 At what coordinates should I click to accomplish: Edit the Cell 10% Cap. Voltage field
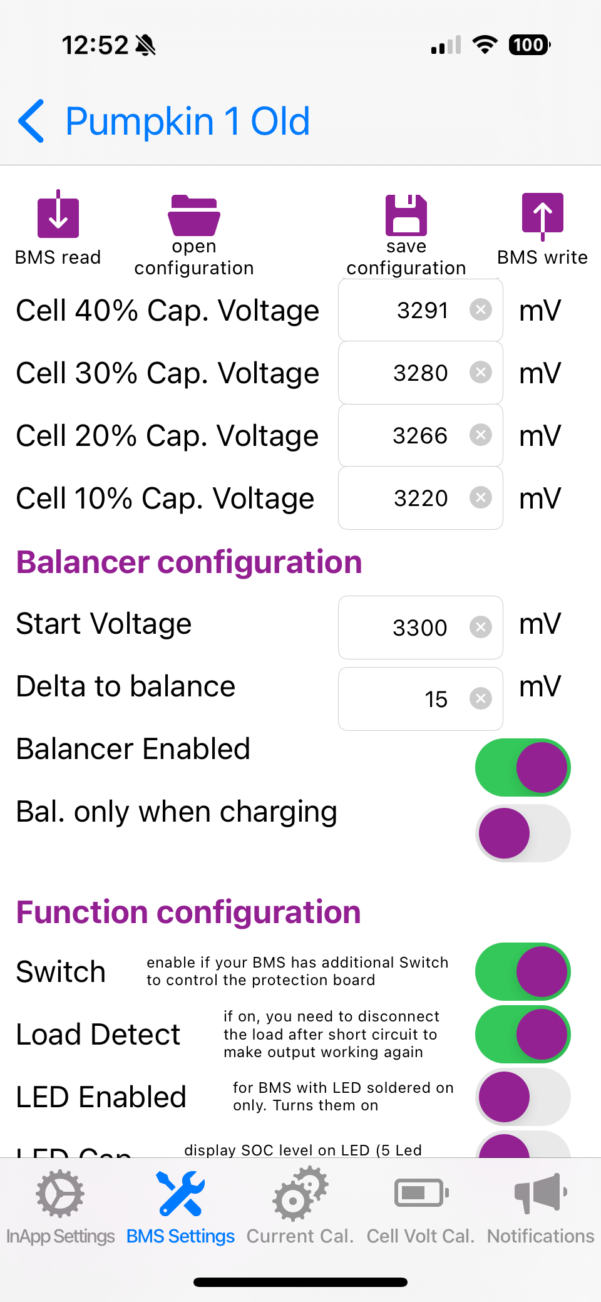pos(407,499)
